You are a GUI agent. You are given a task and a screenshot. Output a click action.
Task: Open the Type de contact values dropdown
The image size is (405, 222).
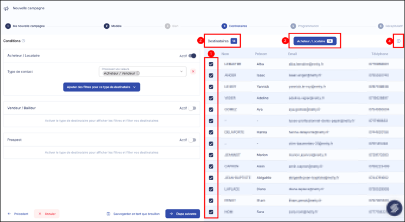tap(142, 72)
